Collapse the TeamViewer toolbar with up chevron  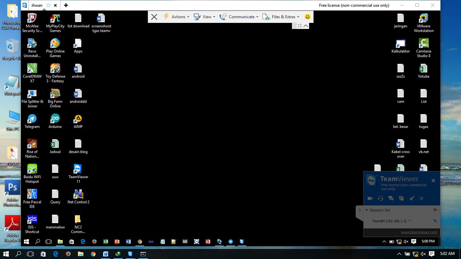(x=306, y=26)
